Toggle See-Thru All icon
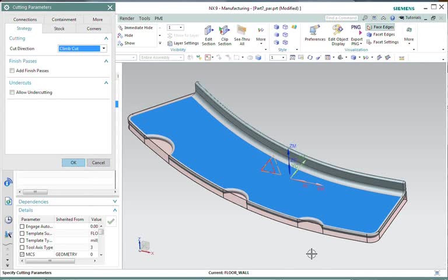This screenshot has height=280, width=448. pyautogui.click(x=242, y=30)
